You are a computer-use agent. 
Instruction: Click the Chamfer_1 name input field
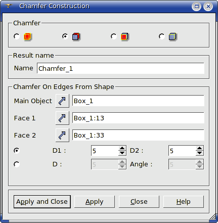(x=120, y=68)
